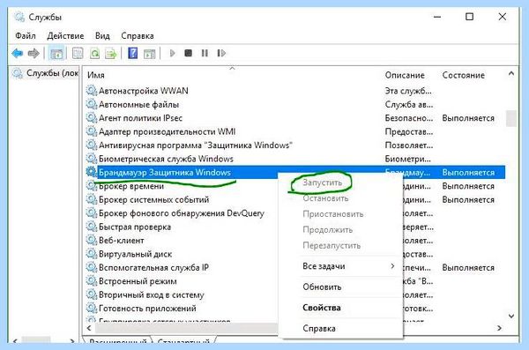Click the Export list toolbar icon
This screenshot has height=350, width=529.
111,53
